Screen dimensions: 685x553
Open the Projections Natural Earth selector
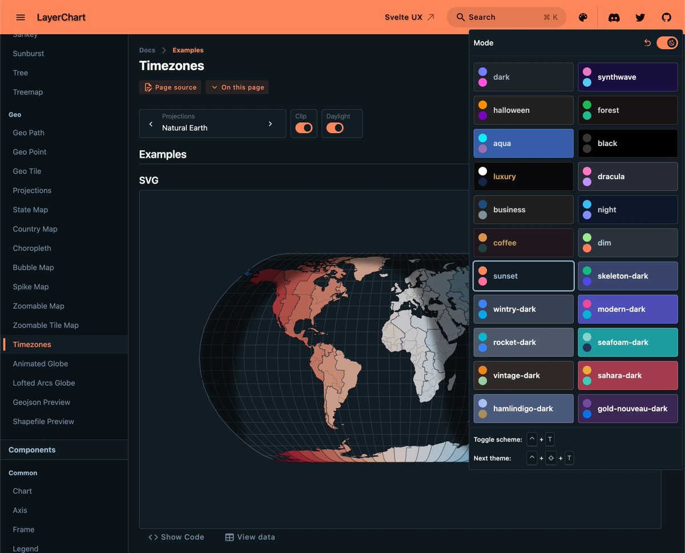[x=212, y=123]
